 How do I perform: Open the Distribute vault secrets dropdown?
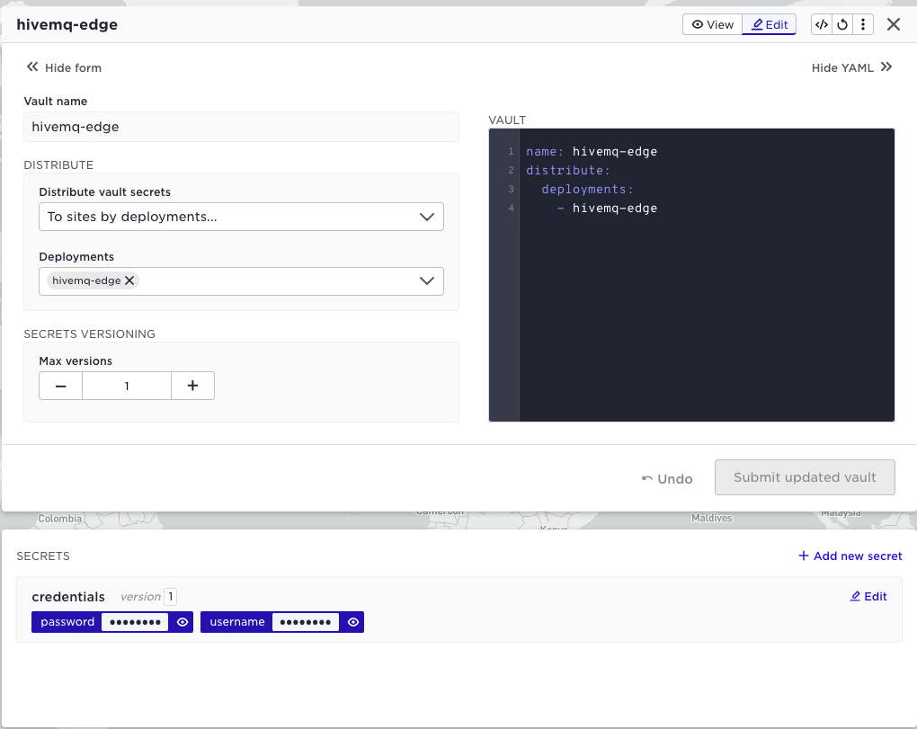click(241, 217)
